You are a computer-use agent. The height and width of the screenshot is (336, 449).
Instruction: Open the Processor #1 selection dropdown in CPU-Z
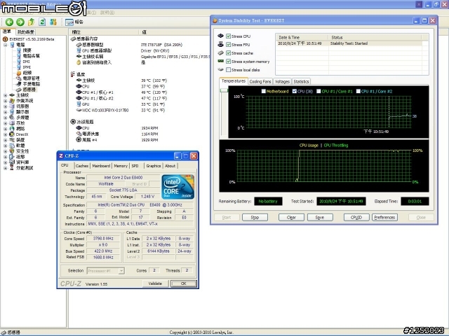[121, 271]
